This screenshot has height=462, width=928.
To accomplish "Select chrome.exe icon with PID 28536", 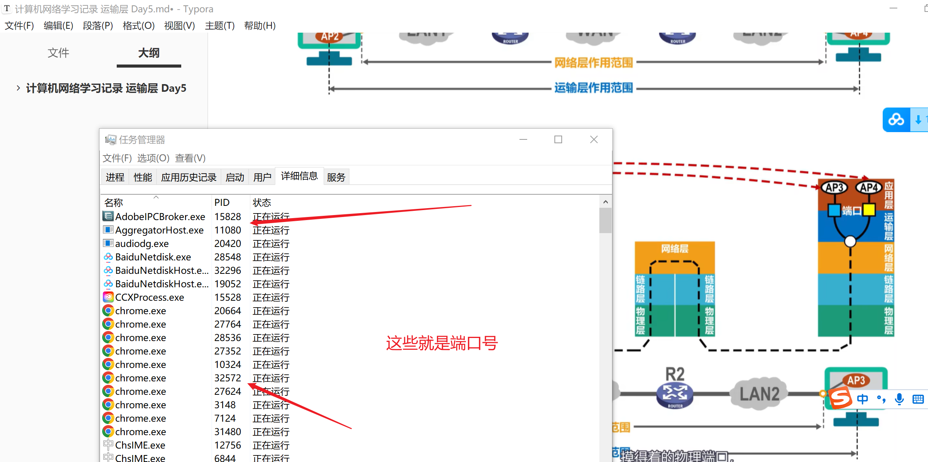I will point(108,337).
